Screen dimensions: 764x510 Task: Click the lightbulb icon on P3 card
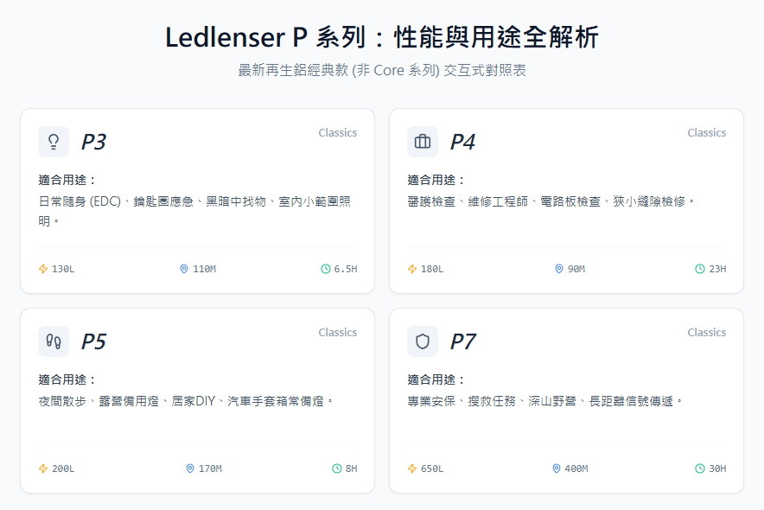click(54, 142)
